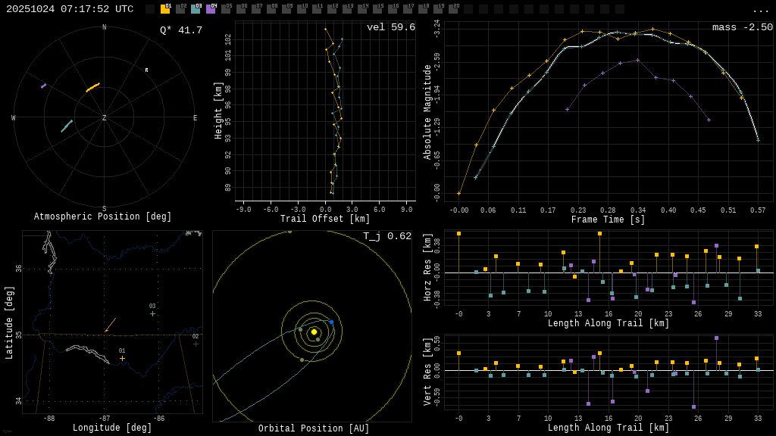Select station 03 teal cross marker

click(x=152, y=313)
